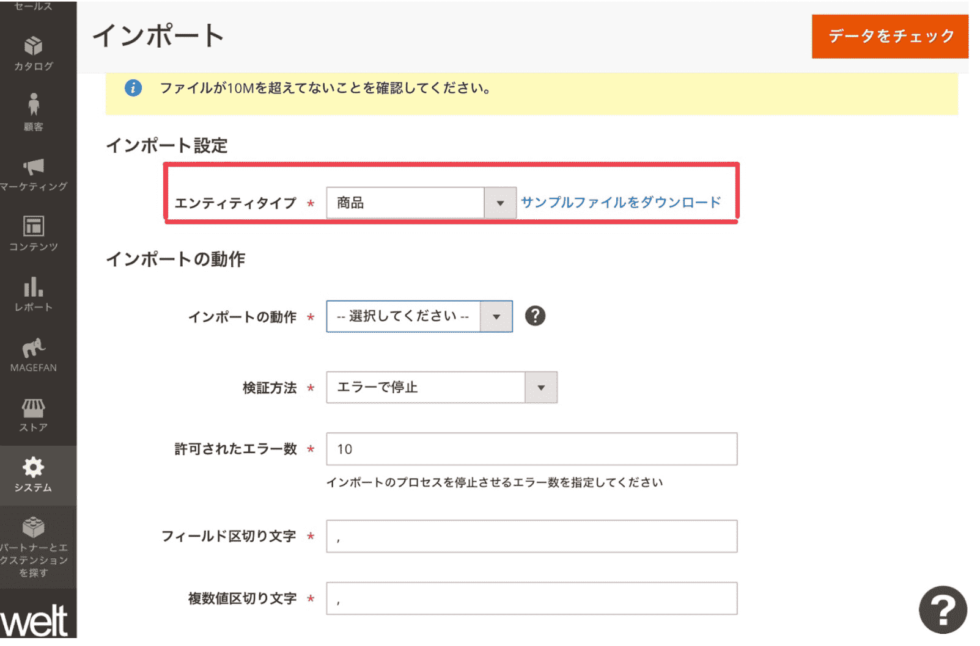Click the フィールド区切り文字 input field

(x=531, y=536)
